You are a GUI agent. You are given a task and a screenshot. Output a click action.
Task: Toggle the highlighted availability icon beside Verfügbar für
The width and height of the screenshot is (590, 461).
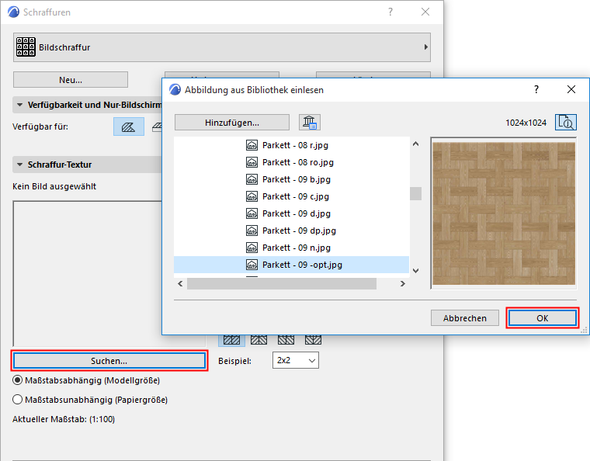coord(129,127)
